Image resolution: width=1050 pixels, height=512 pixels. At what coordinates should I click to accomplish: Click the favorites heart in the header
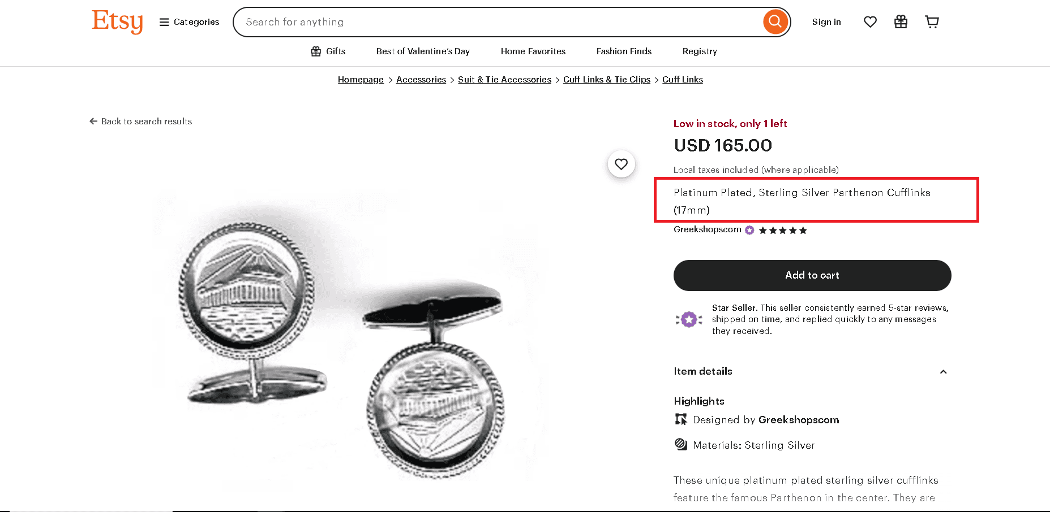870,21
